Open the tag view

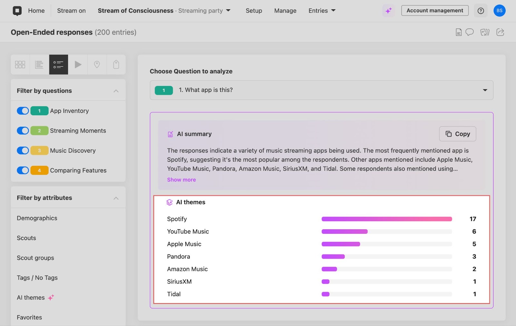(x=116, y=64)
